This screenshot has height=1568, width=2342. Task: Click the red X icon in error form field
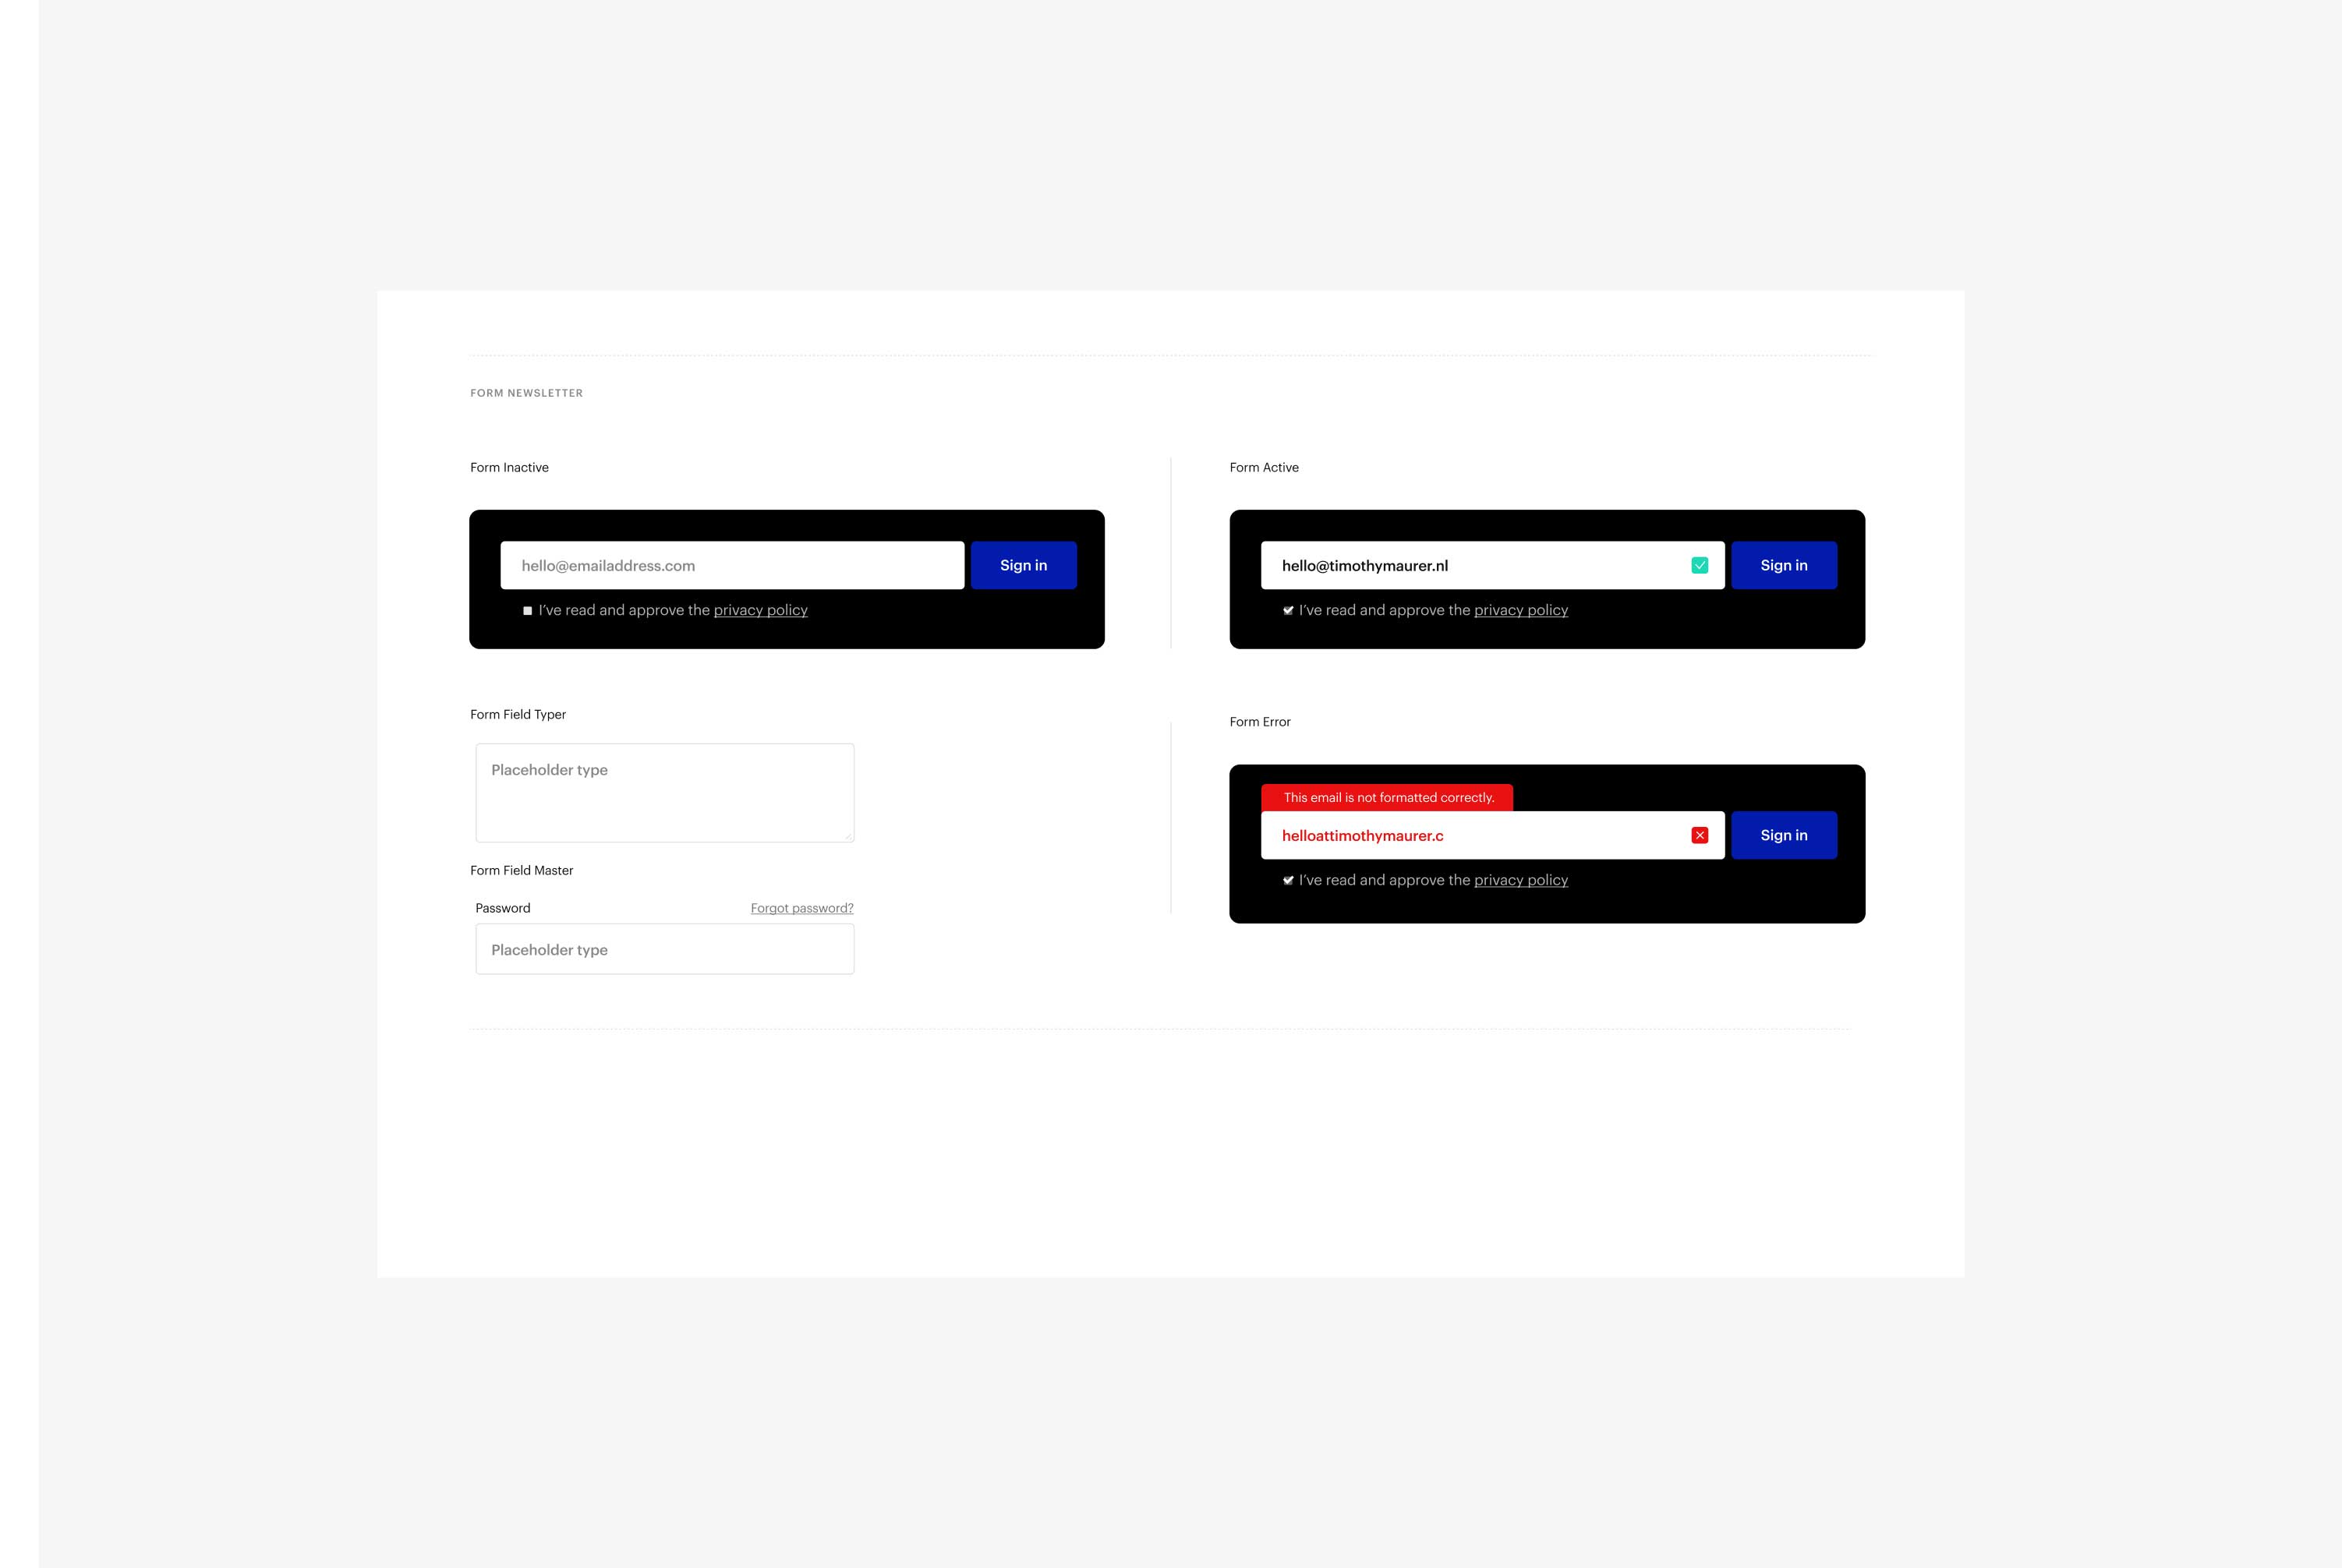(x=1700, y=835)
